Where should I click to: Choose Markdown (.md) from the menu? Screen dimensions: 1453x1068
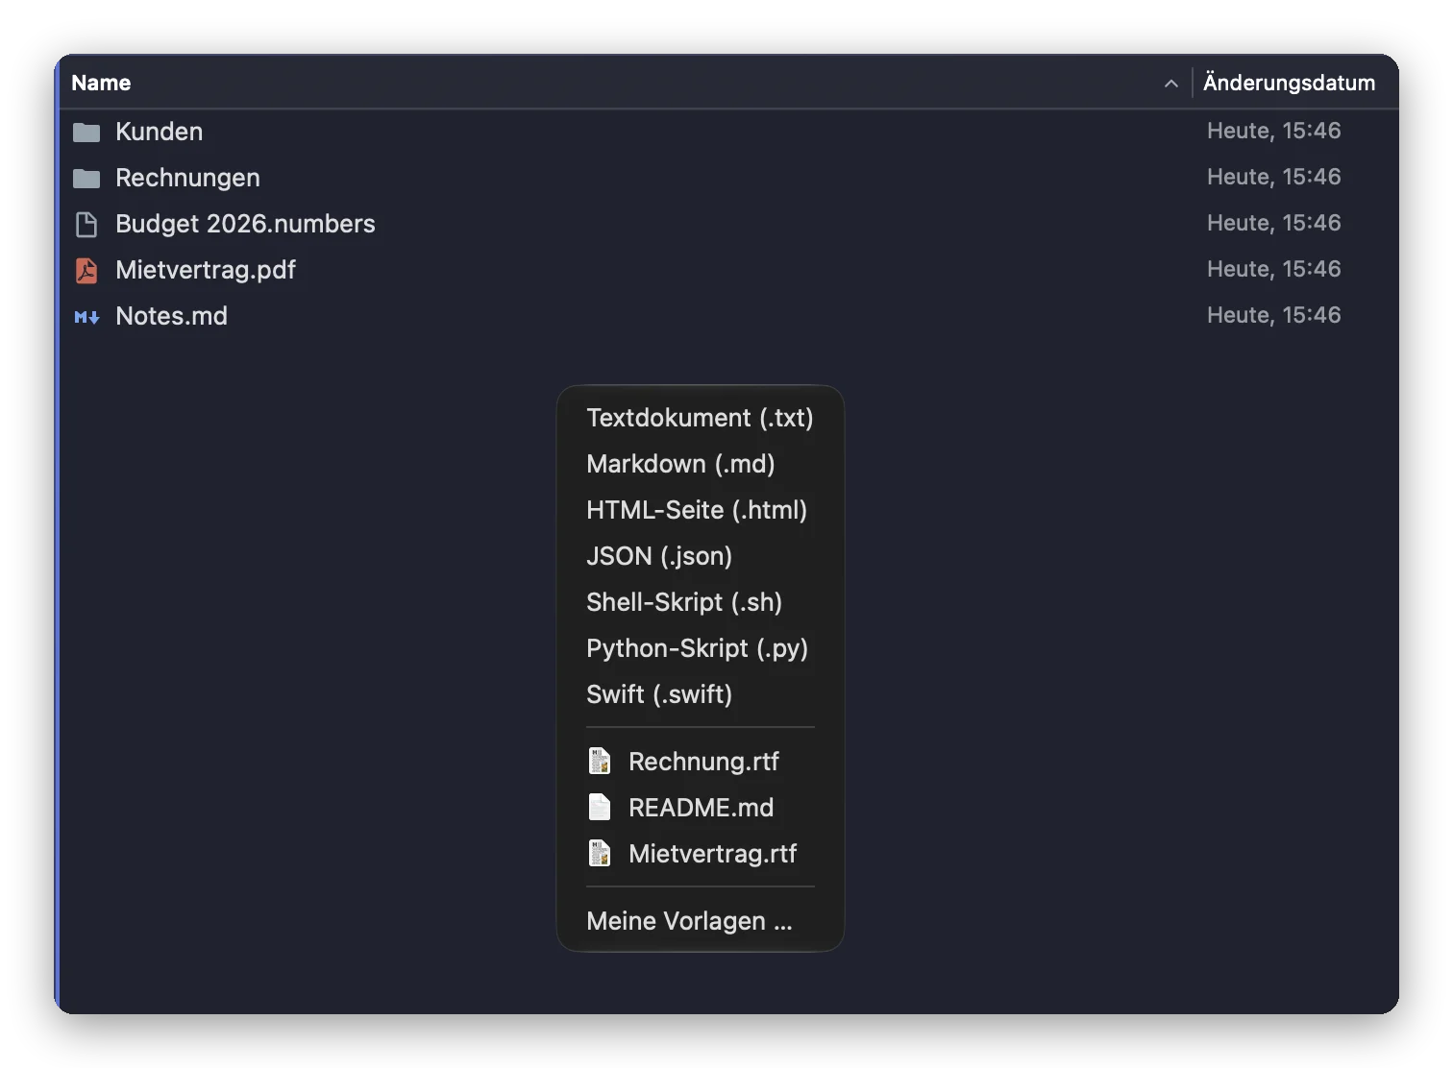click(x=700, y=464)
